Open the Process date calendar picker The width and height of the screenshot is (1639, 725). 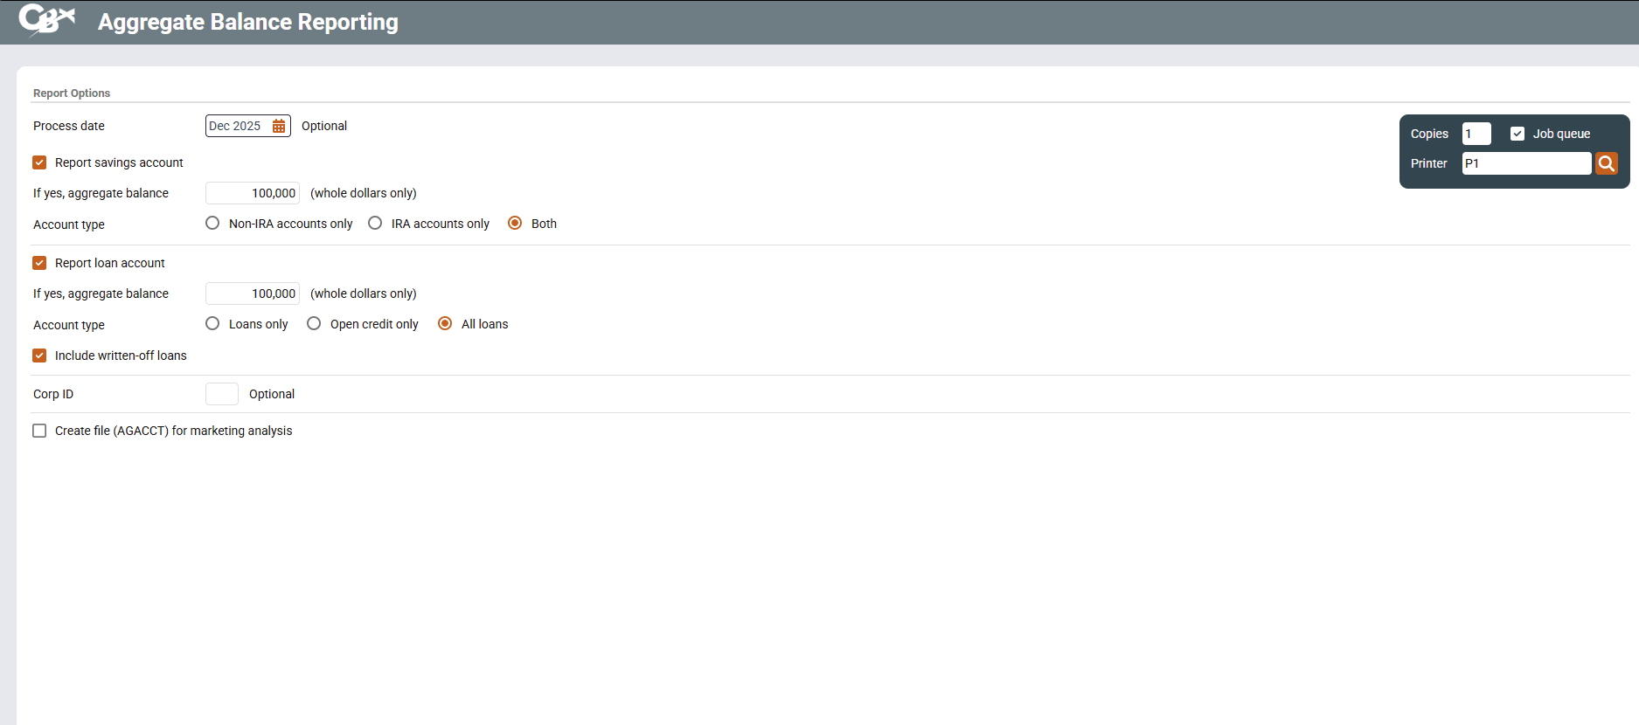[279, 126]
